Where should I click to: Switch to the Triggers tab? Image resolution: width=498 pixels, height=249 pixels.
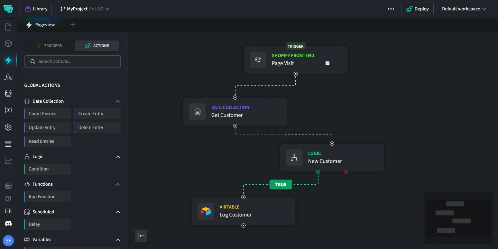(x=49, y=46)
